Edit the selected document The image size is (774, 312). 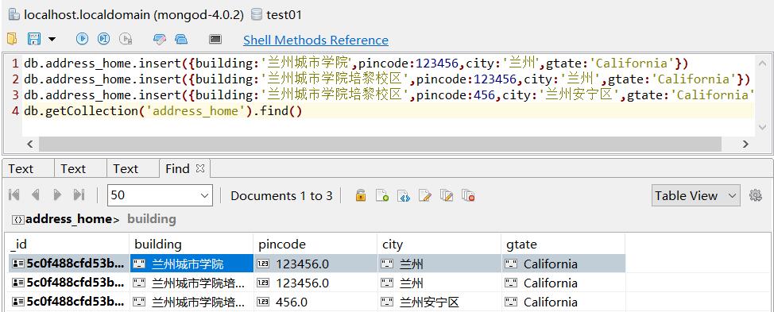(x=425, y=195)
